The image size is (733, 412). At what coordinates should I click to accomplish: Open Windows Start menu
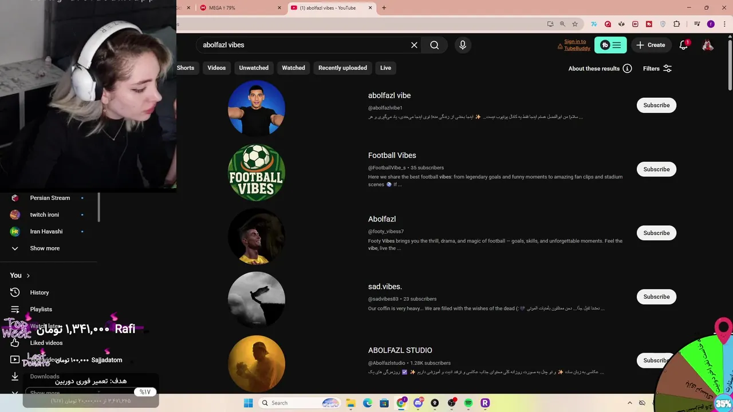pyautogui.click(x=248, y=403)
